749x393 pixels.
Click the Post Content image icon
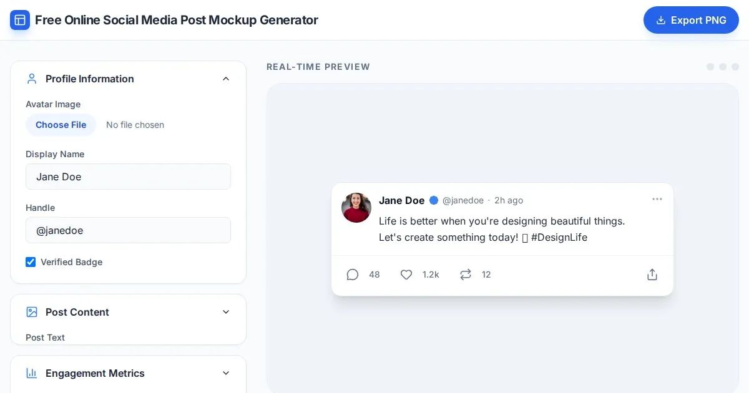[32, 312]
